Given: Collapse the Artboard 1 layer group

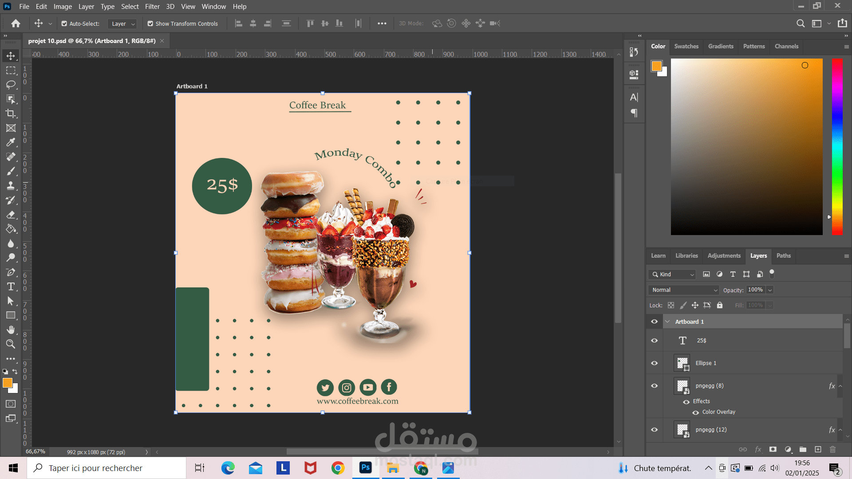Looking at the screenshot, I should tap(667, 322).
